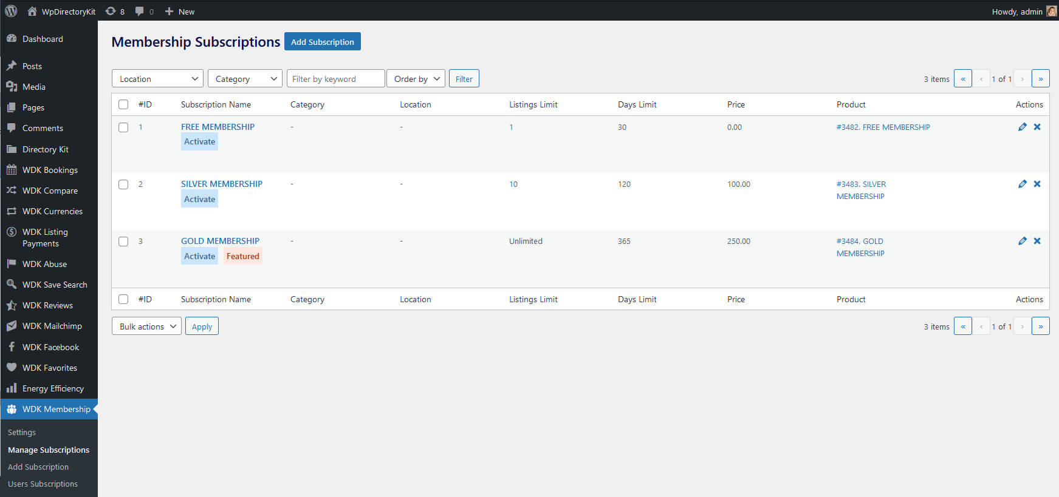Open the GOLD MEMBERSHIP subscription link
The width and height of the screenshot is (1059, 497).
pos(220,241)
